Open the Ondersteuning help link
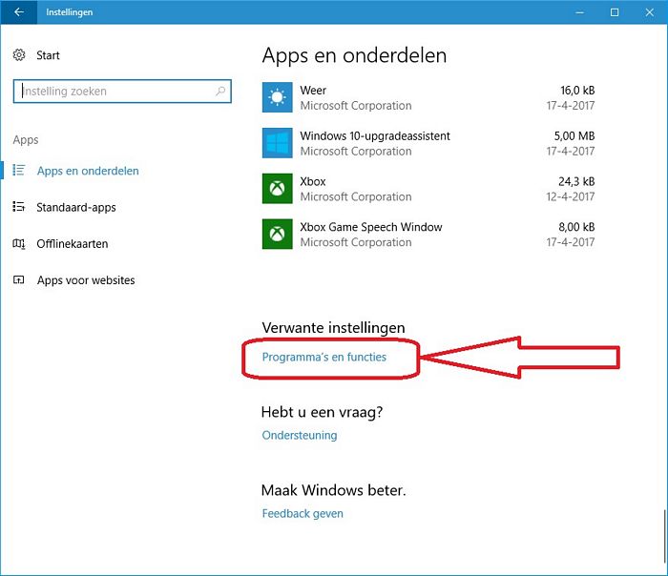 (300, 436)
